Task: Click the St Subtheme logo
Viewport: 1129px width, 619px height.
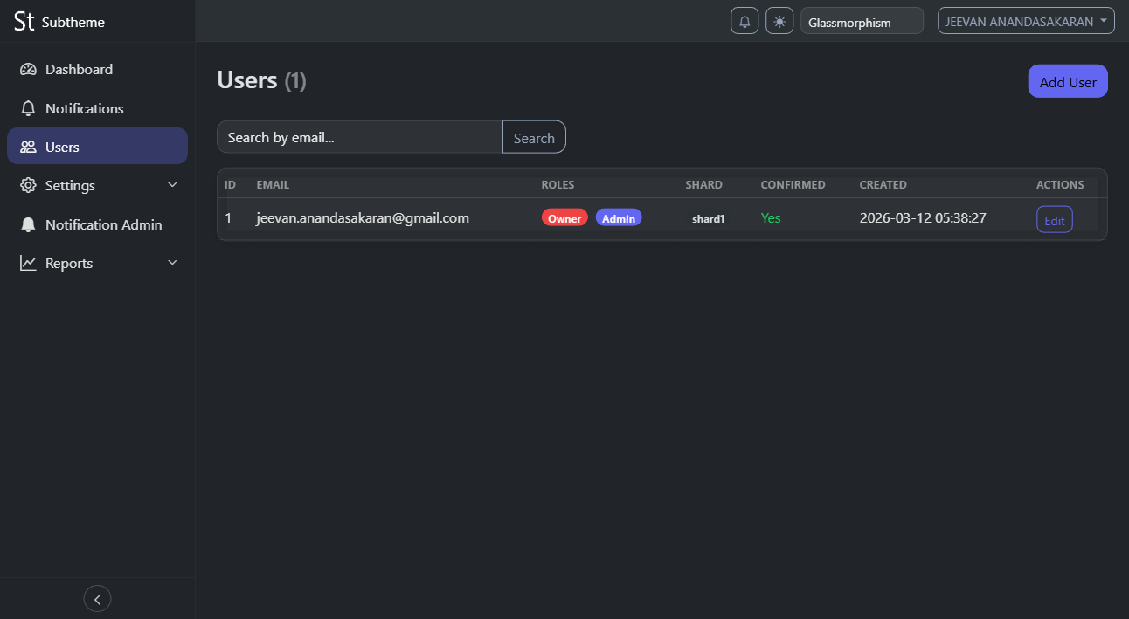Action: tap(59, 22)
